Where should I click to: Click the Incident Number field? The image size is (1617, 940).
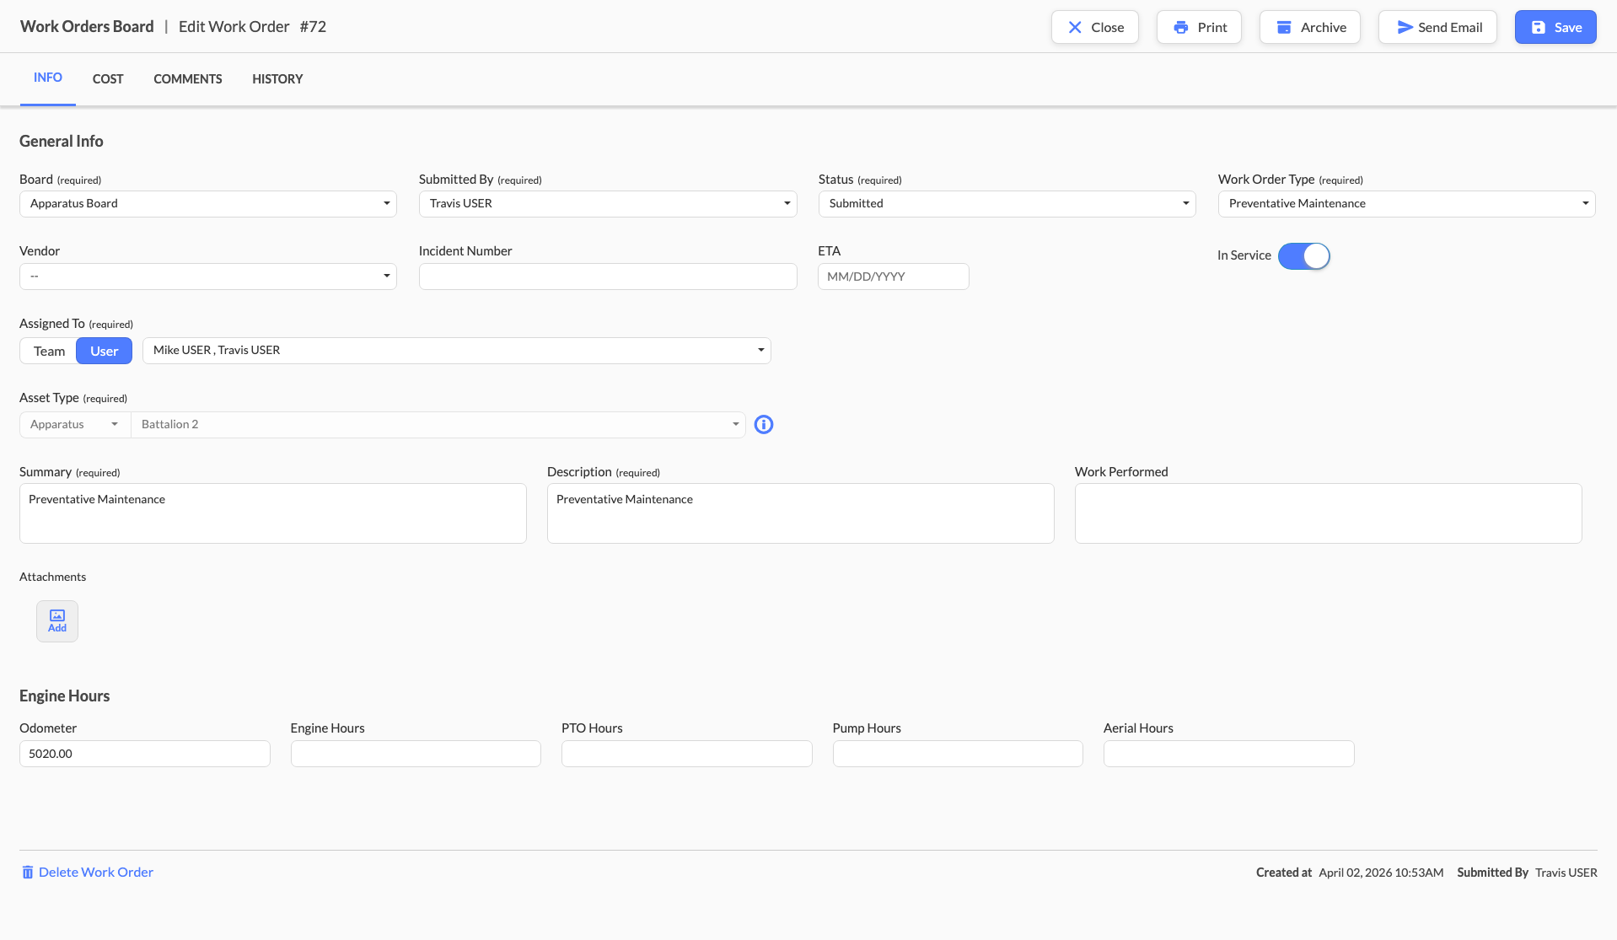click(x=608, y=277)
